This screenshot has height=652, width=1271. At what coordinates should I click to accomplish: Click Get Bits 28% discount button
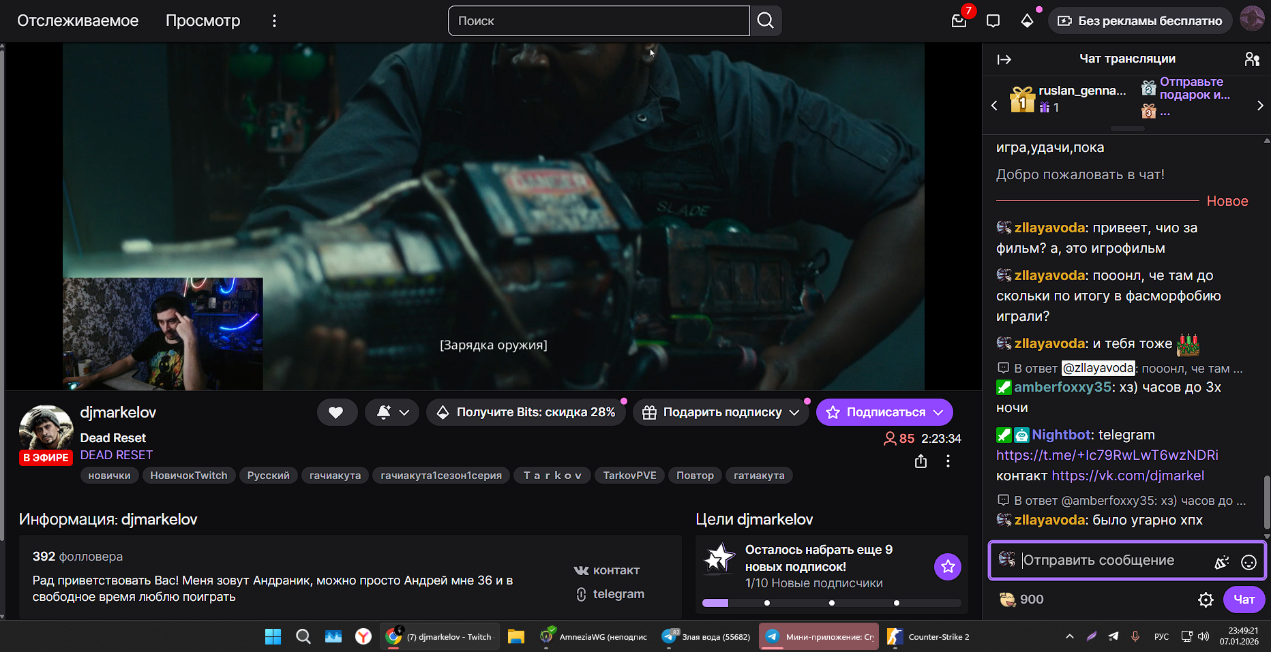coord(526,412)
